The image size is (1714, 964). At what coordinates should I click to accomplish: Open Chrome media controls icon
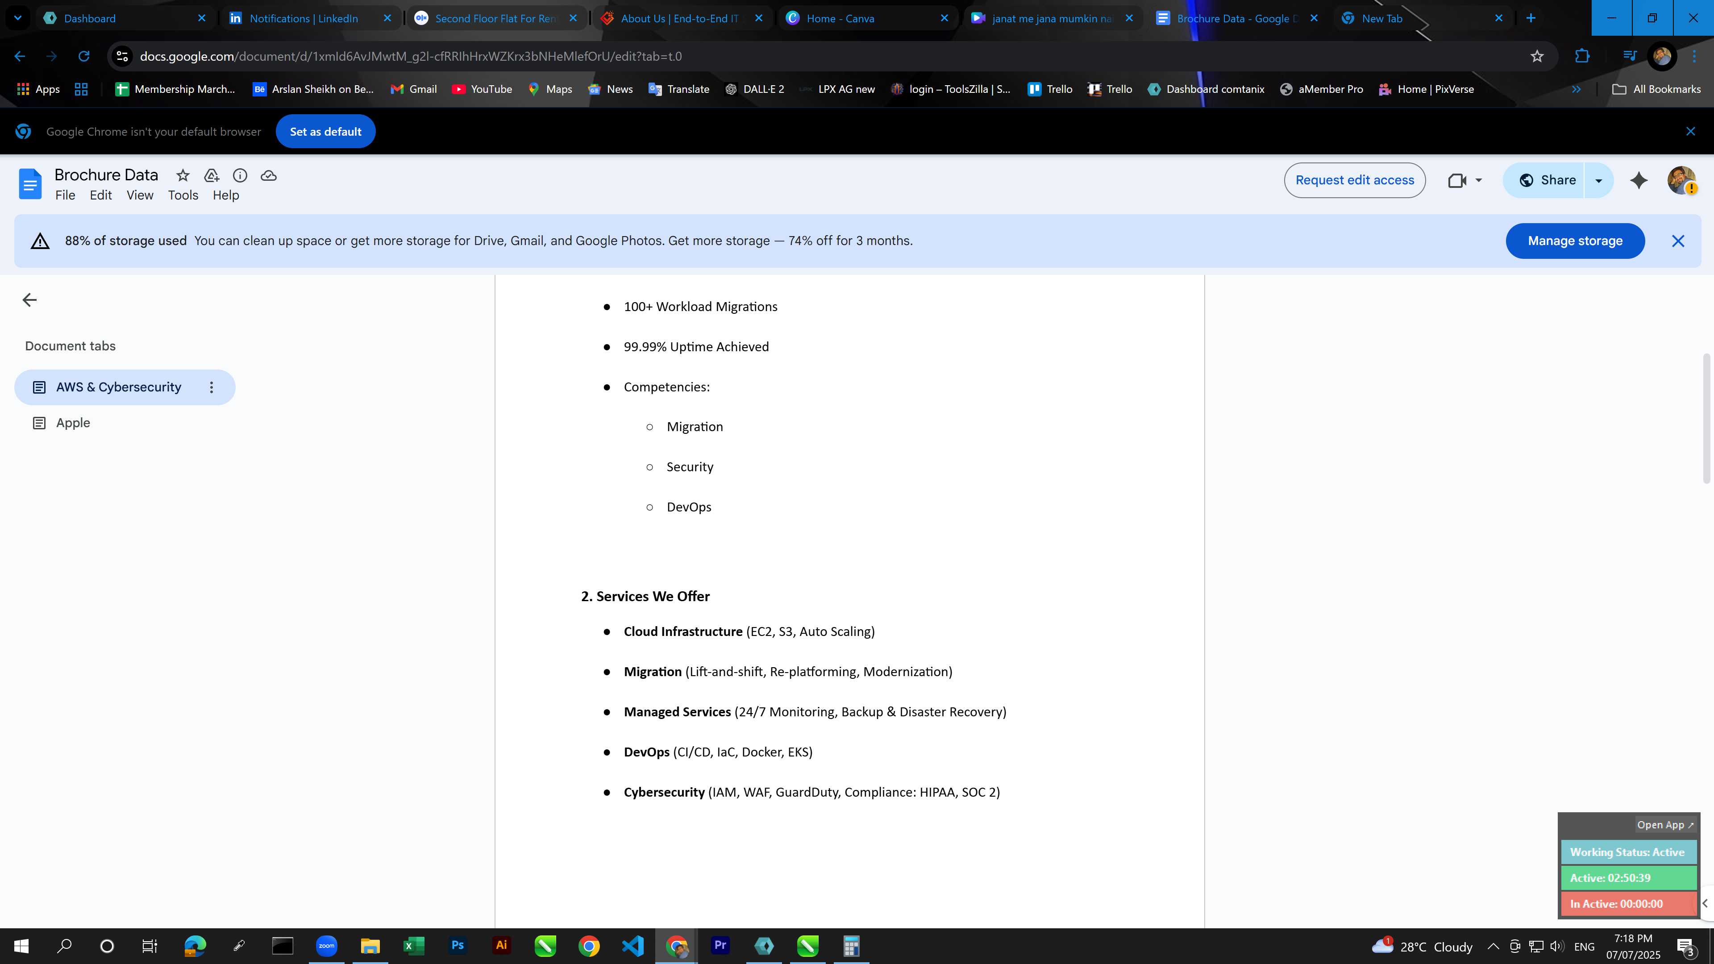coord(1630,57)
